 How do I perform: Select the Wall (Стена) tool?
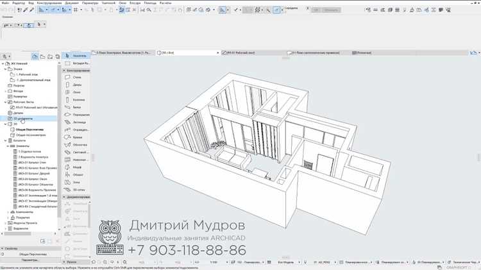[76, 77]
